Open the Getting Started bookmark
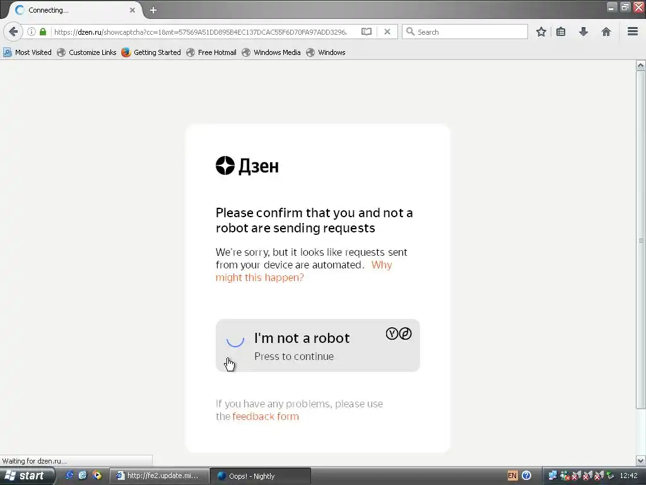The height and width of the screenshot is (485, 646). (151, 52)
